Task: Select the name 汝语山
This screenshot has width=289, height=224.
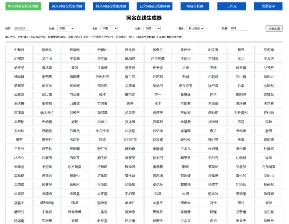Action: click(269, 176)
